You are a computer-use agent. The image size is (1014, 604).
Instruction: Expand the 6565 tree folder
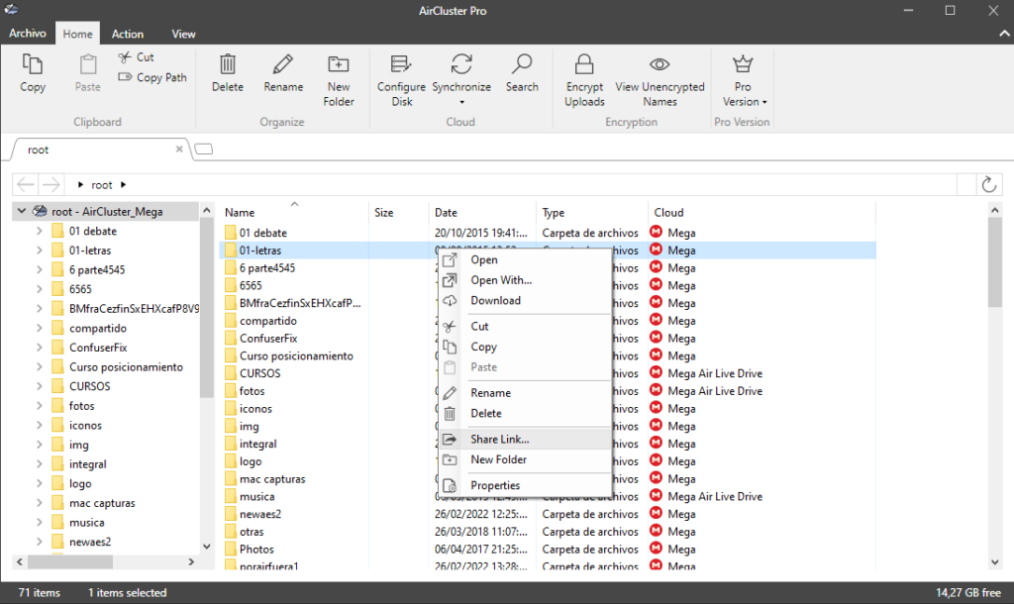coord(40,289)
